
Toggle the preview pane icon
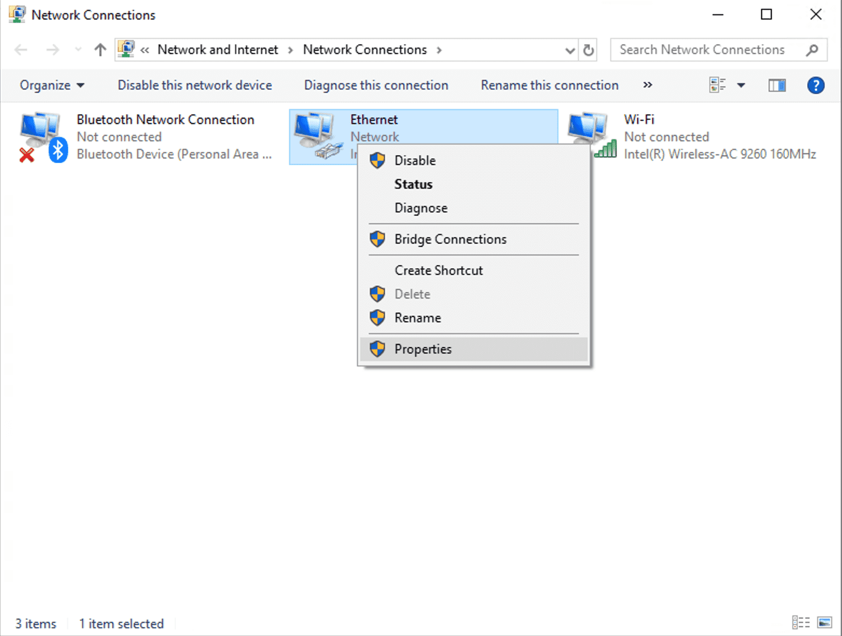click(x=777, y=85)
